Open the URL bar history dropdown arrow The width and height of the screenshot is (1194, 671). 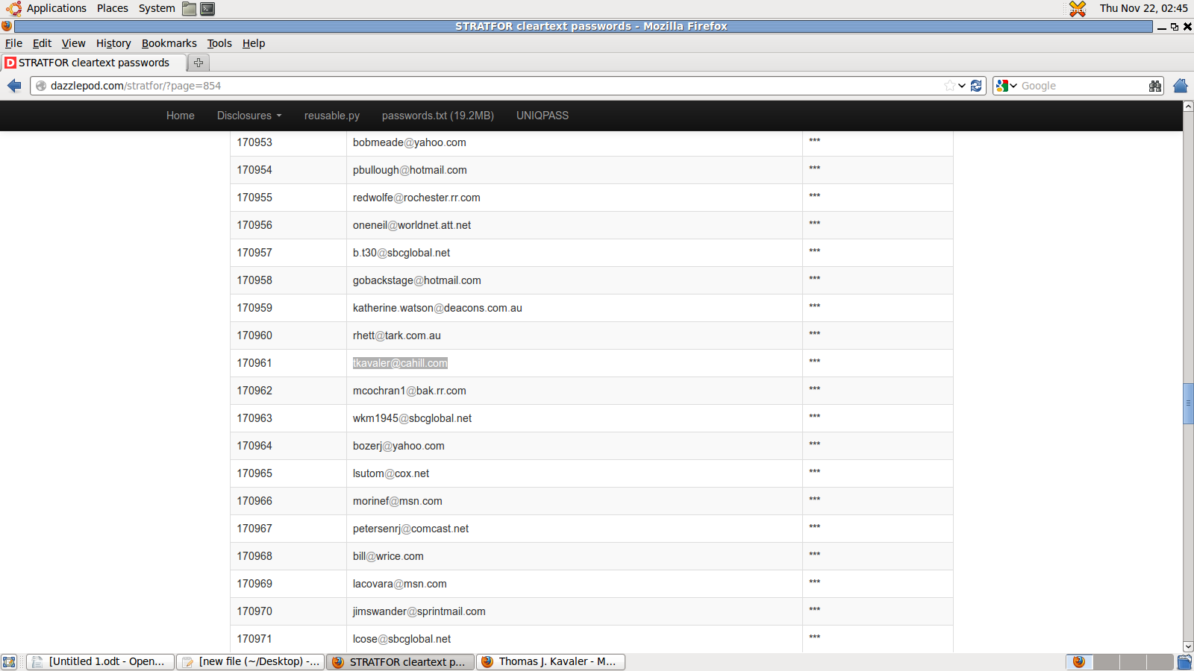(x=962, y=86)
